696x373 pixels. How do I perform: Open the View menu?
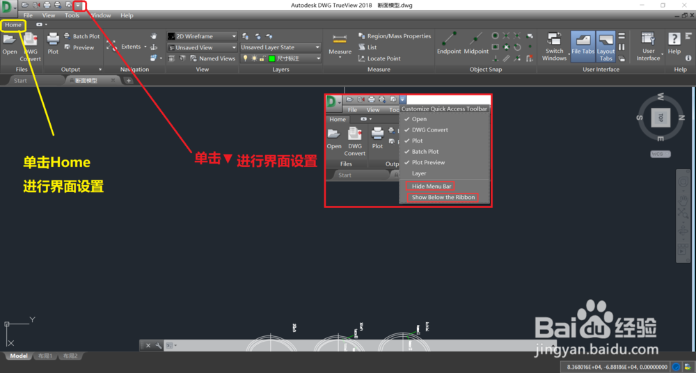(x=49, y=15)
